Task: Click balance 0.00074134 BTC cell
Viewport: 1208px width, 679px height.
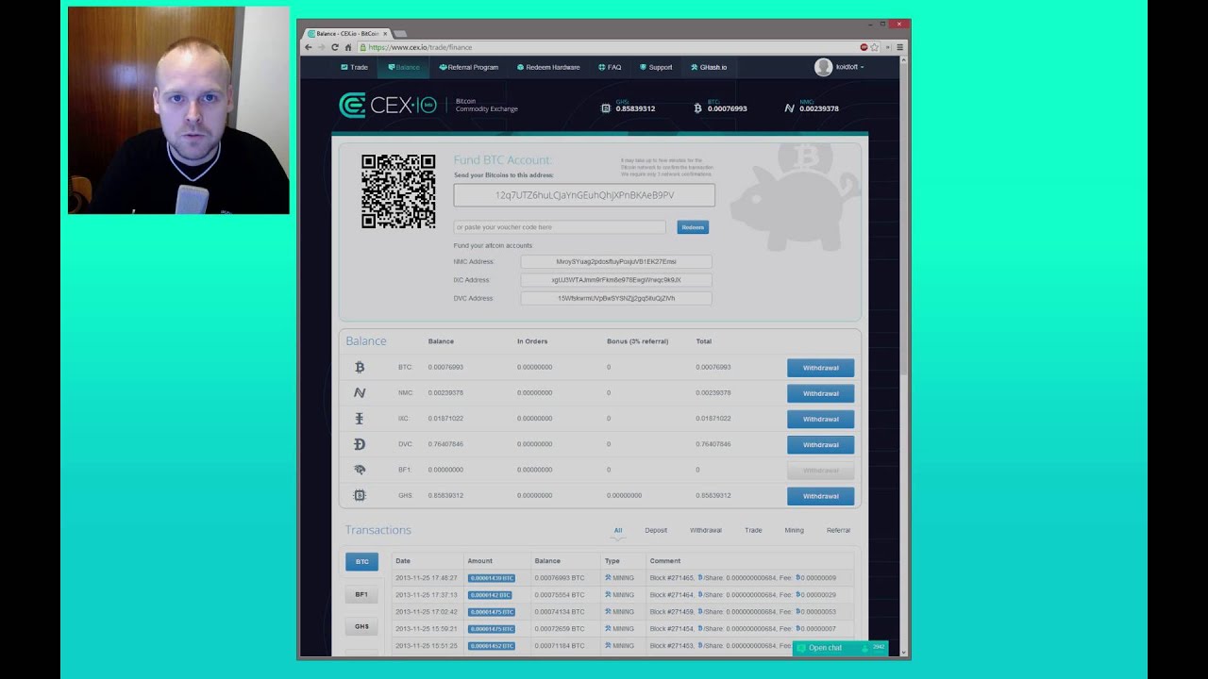Action: [560, 612]
